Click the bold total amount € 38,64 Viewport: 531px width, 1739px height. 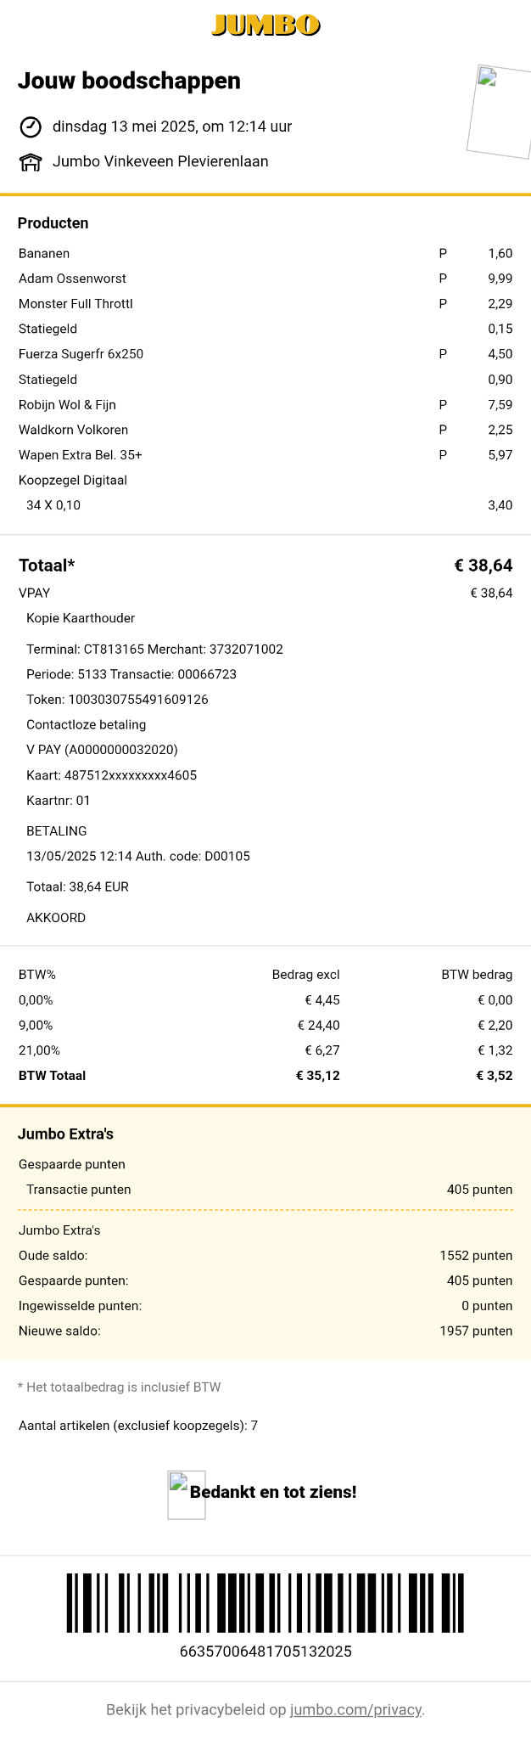[483, 566]
